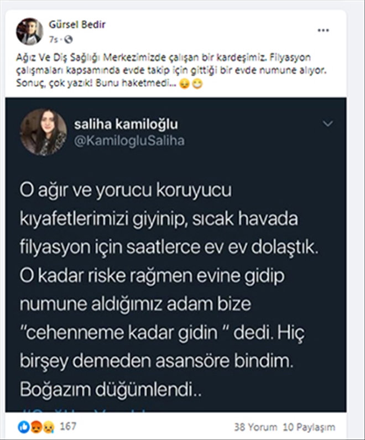Open the 38 Yorum comments list

(x=255, y=427)
